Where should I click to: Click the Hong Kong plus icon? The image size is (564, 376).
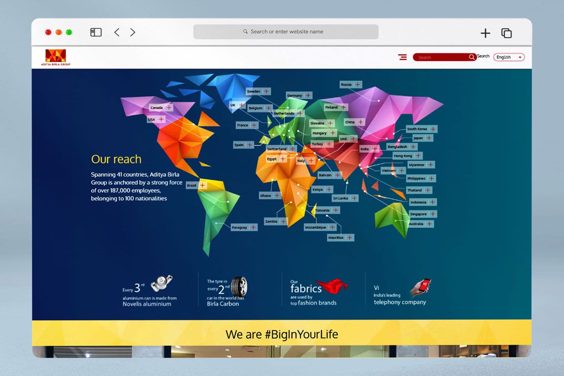pos(418,155)
